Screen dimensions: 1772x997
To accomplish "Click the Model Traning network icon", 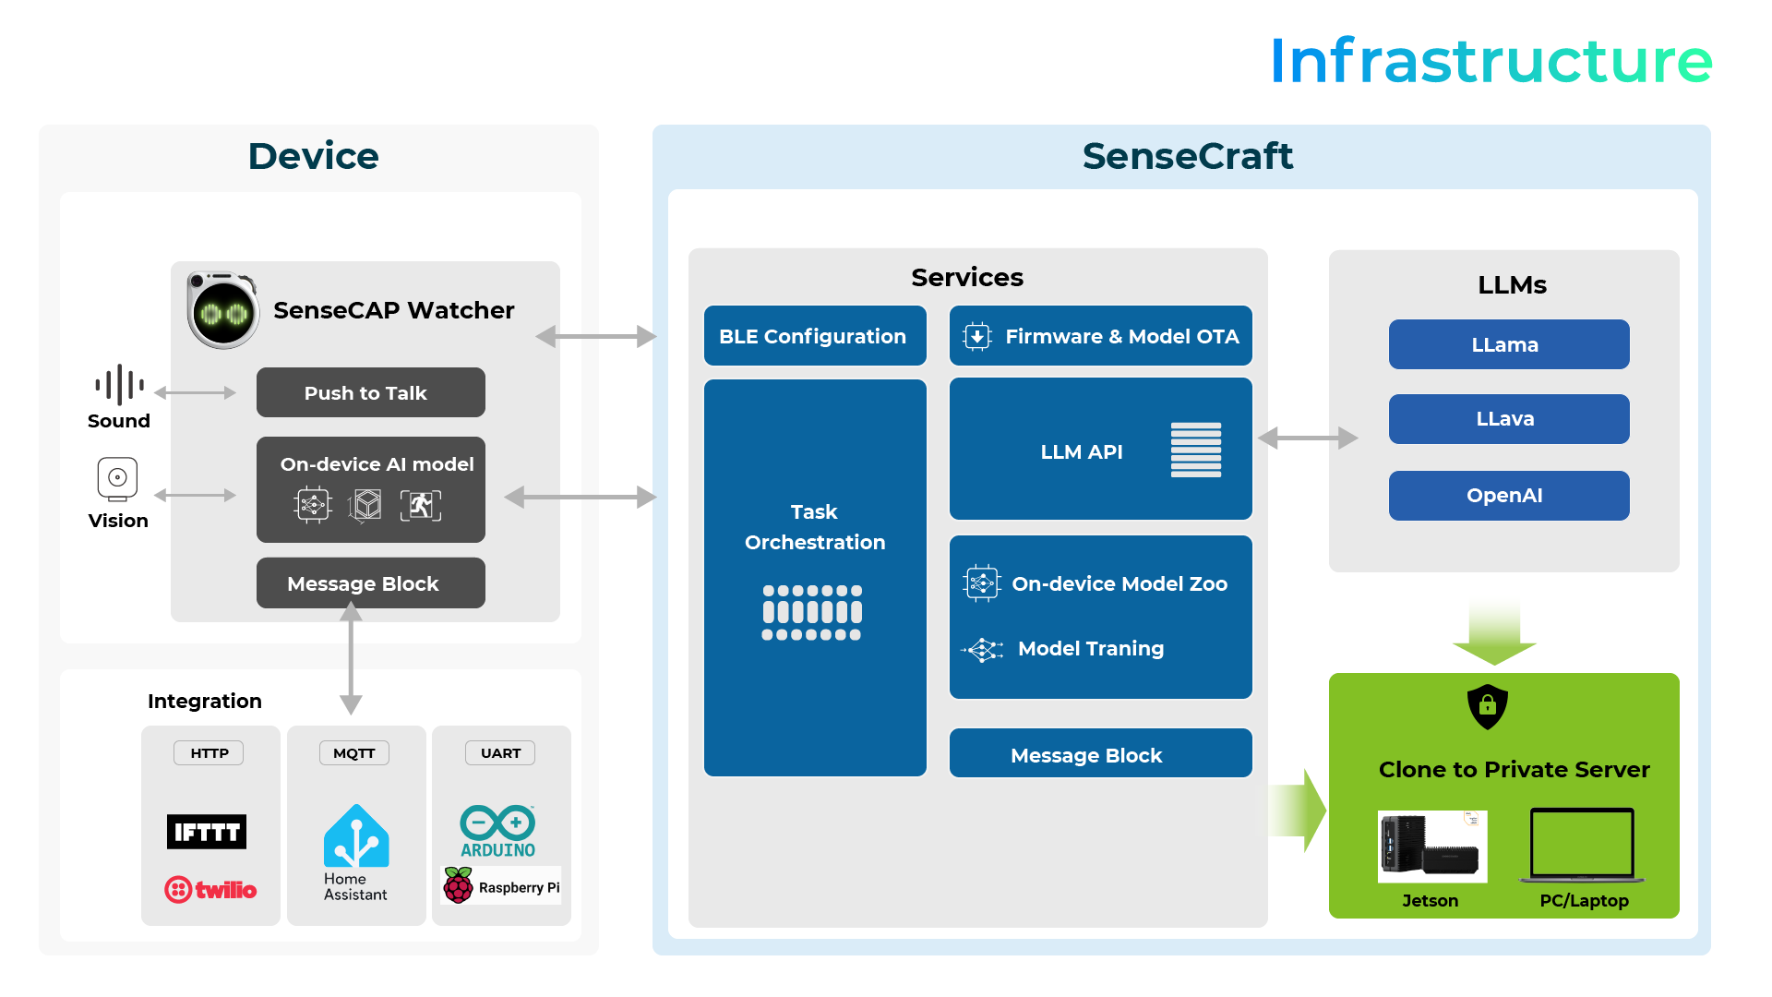I will (983, 650).
